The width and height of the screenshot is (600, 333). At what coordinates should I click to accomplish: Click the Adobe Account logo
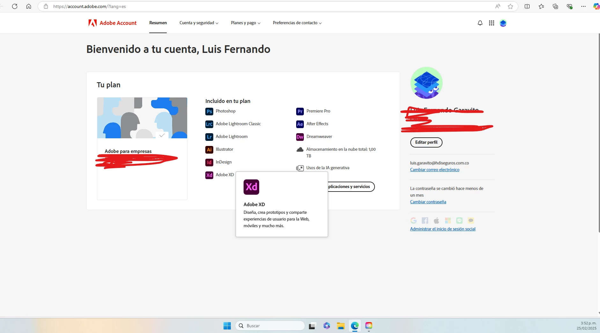[113, 23]
